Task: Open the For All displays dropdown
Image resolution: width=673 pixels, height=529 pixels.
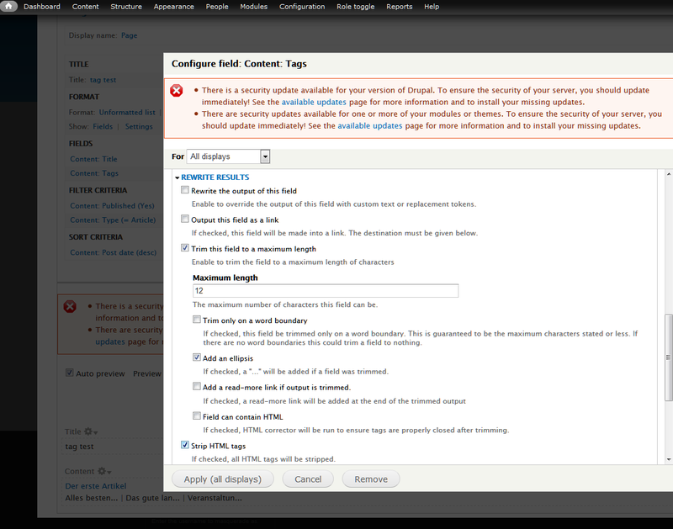Action: pos(228,156)
